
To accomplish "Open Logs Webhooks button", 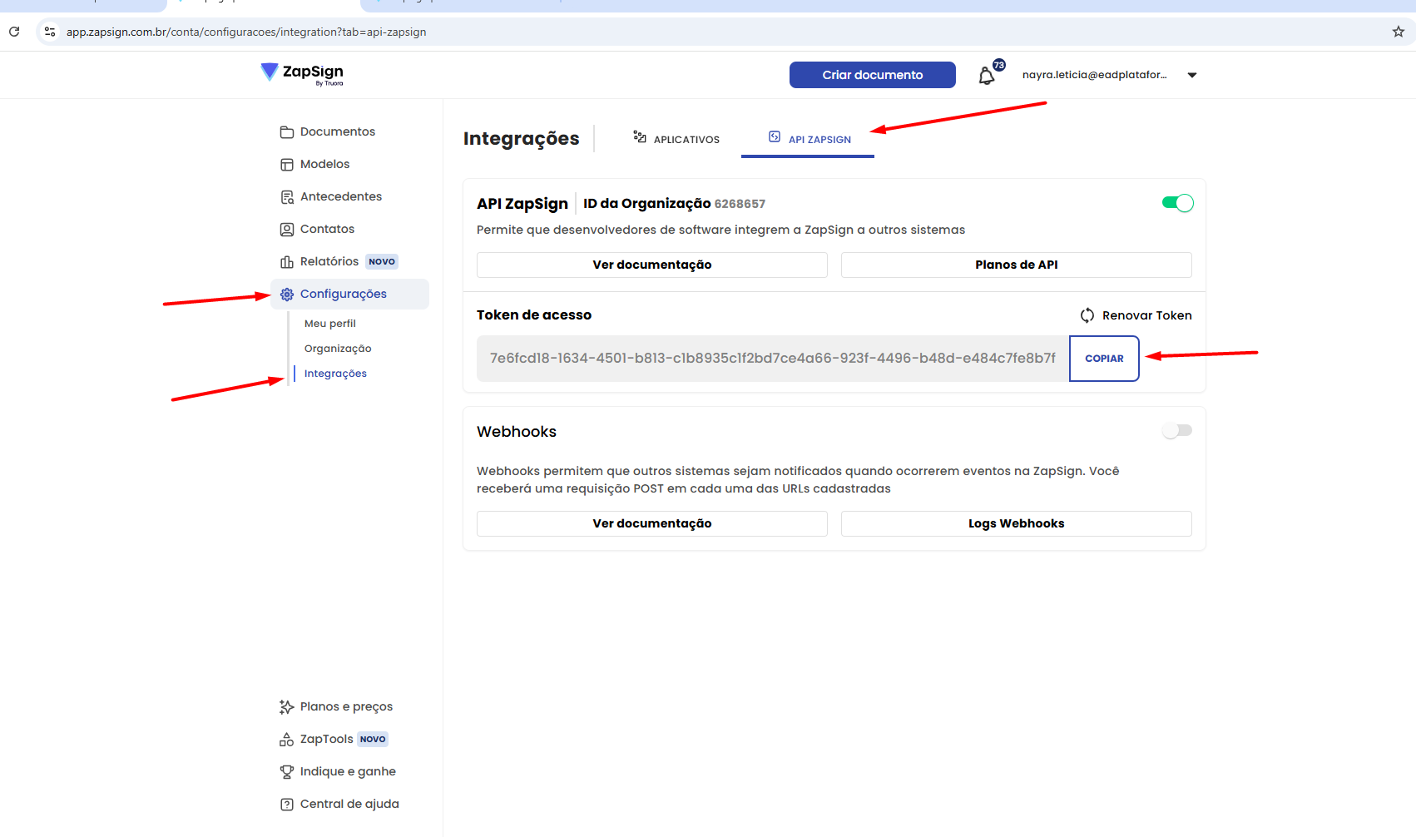I will 1017,523.
